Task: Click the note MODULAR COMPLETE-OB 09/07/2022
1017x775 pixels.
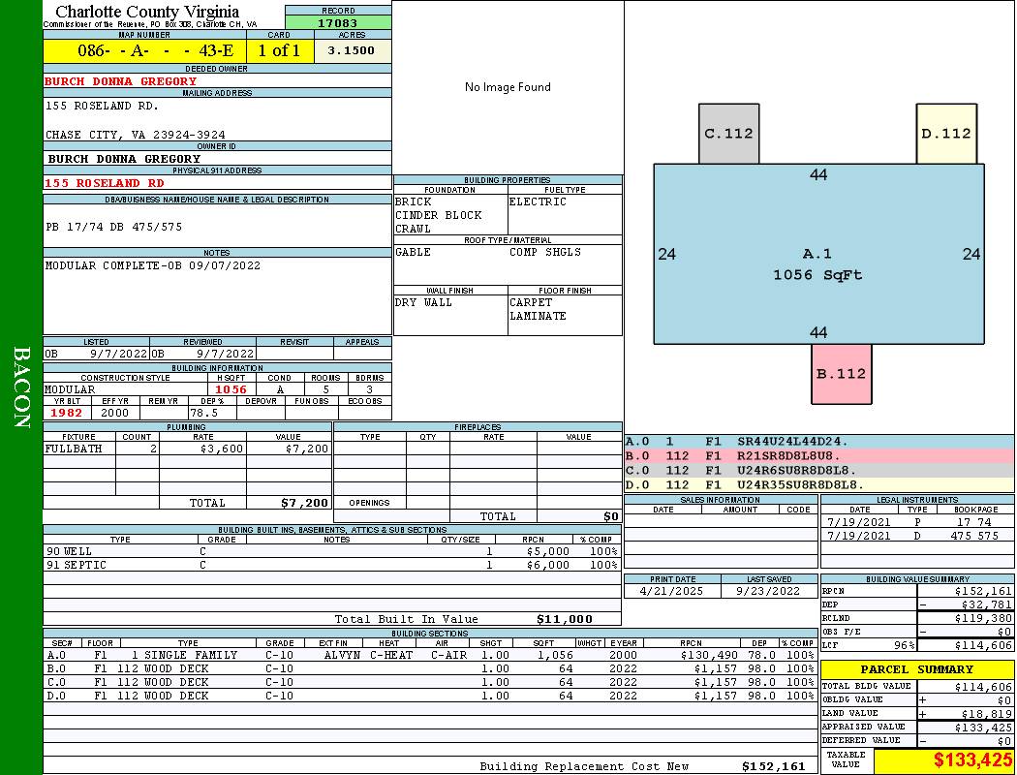Action: coord(152,265)
